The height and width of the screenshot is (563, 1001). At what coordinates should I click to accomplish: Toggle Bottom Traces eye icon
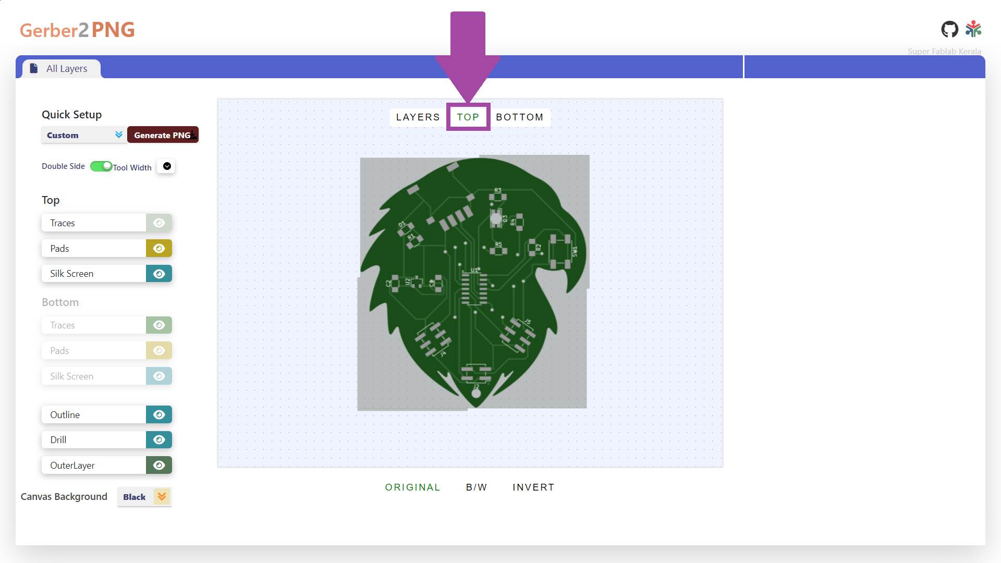click(x=159, y=325)
